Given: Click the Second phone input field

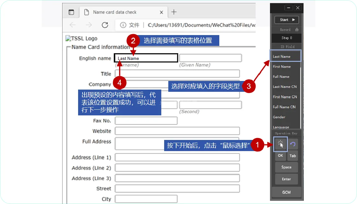Looking at the screenshot, I should 210,105.
